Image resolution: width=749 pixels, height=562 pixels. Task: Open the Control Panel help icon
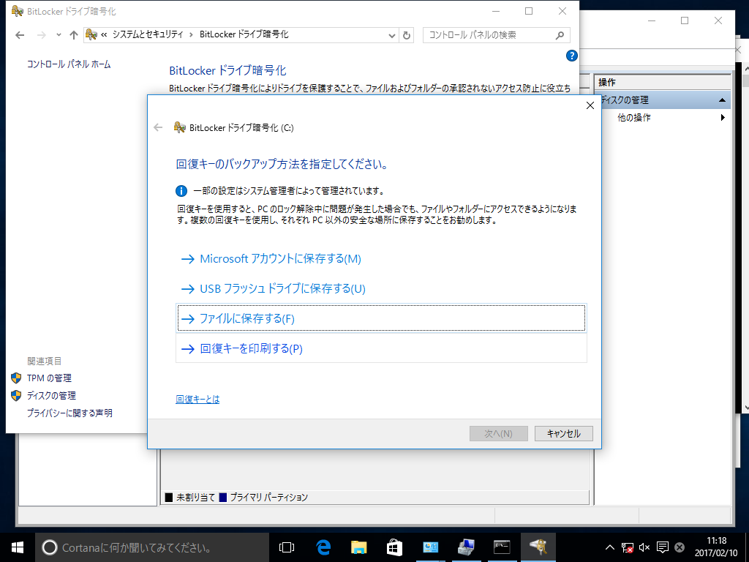571,56
